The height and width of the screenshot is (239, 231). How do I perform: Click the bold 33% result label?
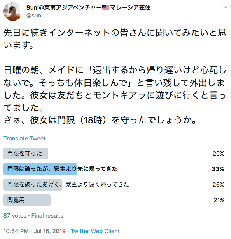tap(218, 169)
